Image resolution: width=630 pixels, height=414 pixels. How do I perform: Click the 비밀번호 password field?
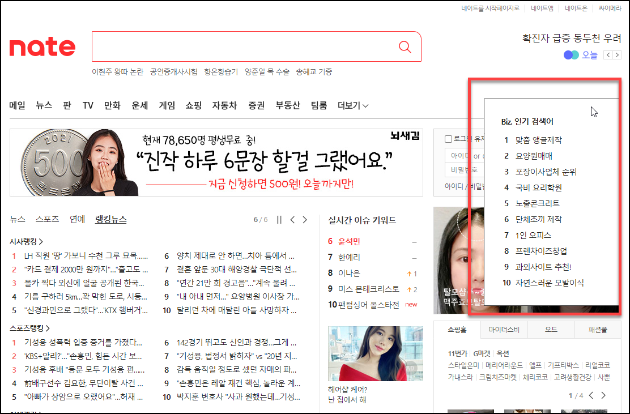pos(465,170)
